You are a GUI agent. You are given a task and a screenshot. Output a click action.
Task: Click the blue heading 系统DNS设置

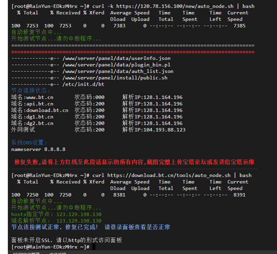click(29, 143)
